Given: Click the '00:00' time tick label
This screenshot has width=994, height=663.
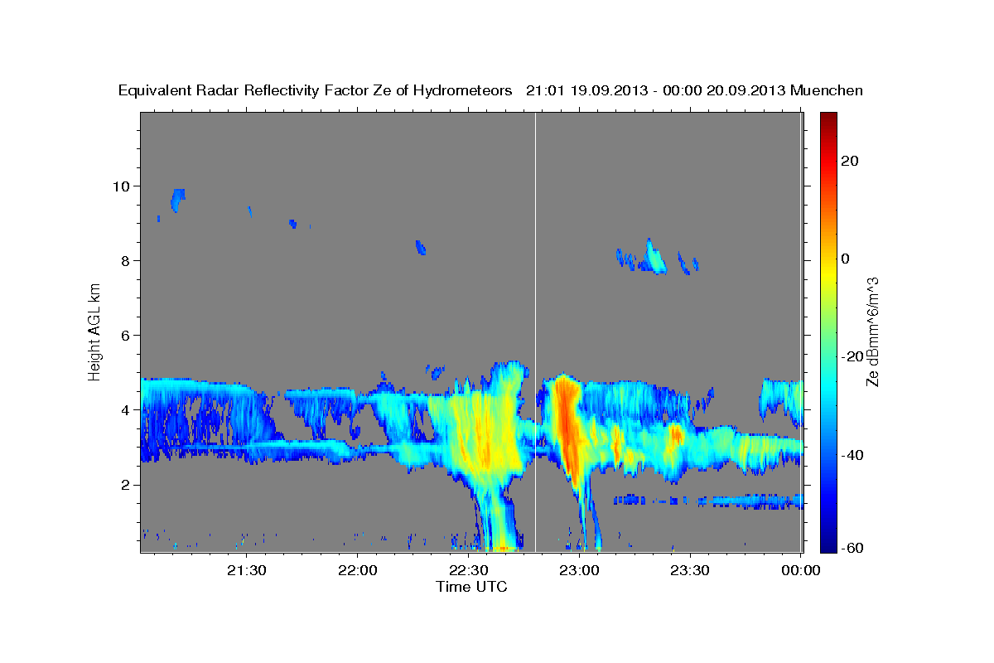Looking at the screenshot, I should click(801, 570).
